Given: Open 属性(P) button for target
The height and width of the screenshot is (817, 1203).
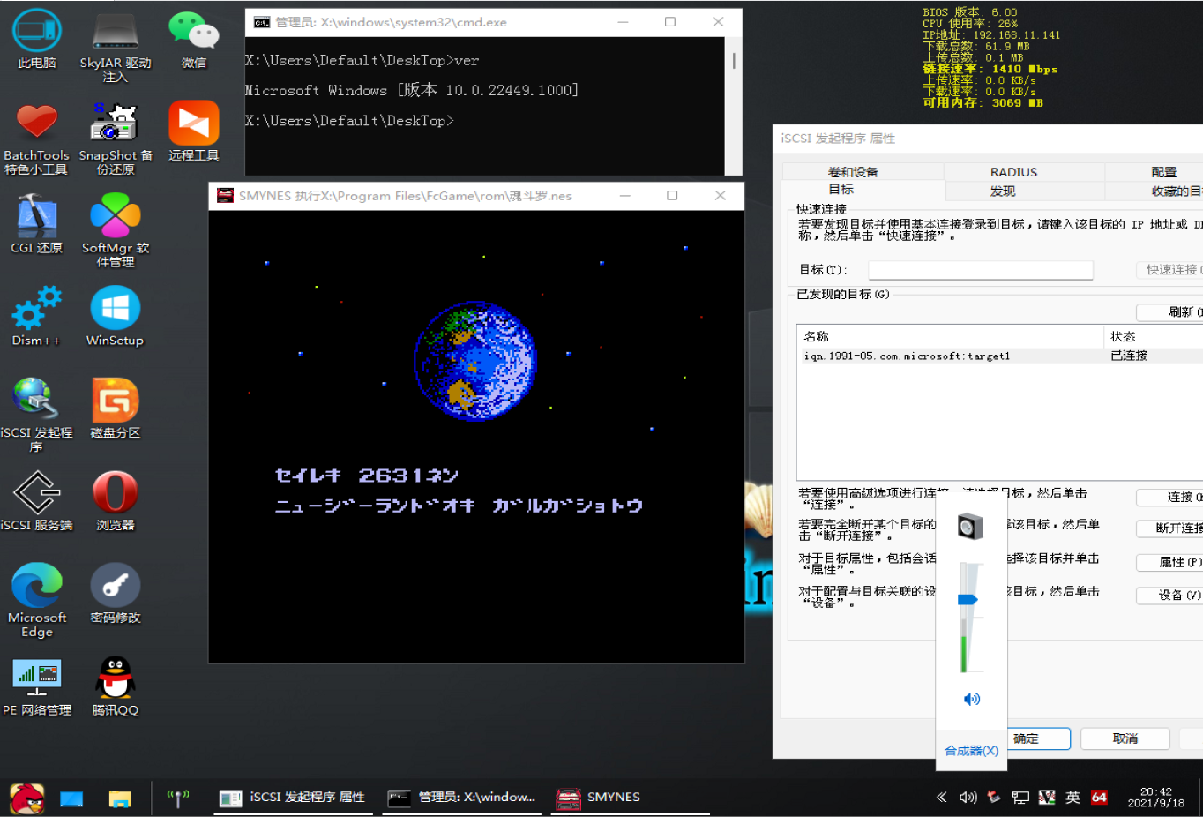Looking at the screenshot, I should pos(1169,563).
